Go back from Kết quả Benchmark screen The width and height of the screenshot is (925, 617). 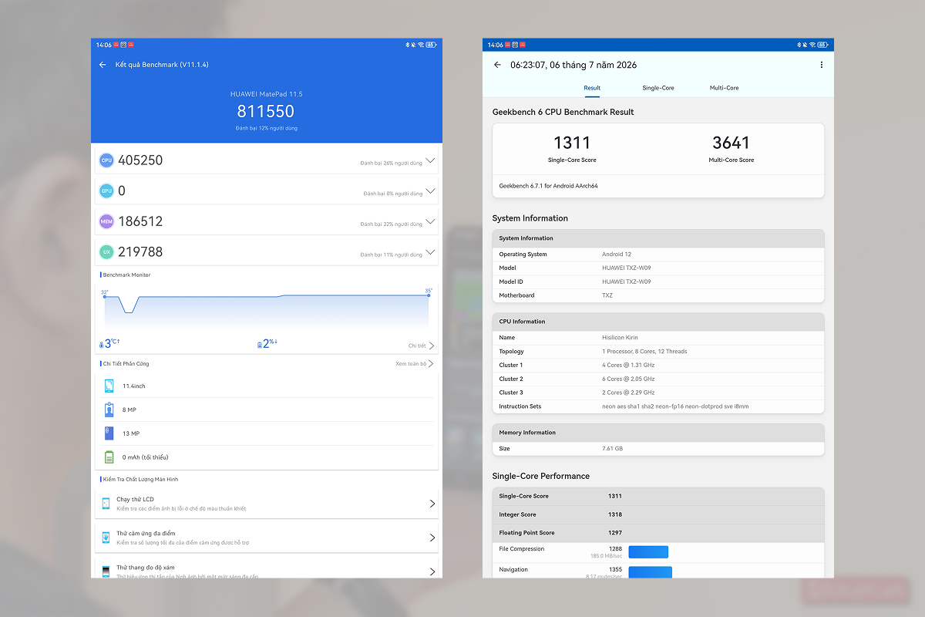click(x=103, y=65)
